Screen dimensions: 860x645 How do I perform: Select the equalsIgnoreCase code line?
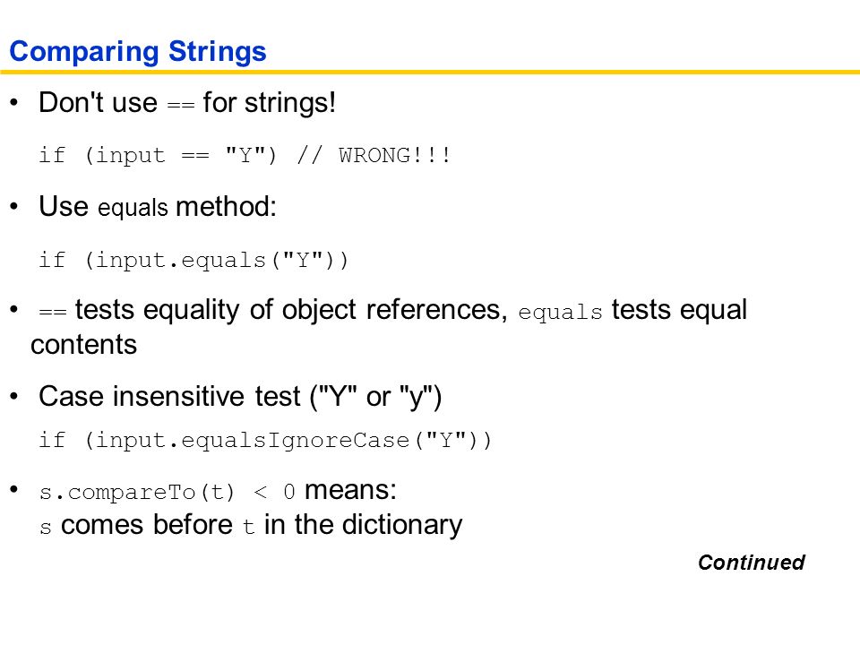[265, 441]
